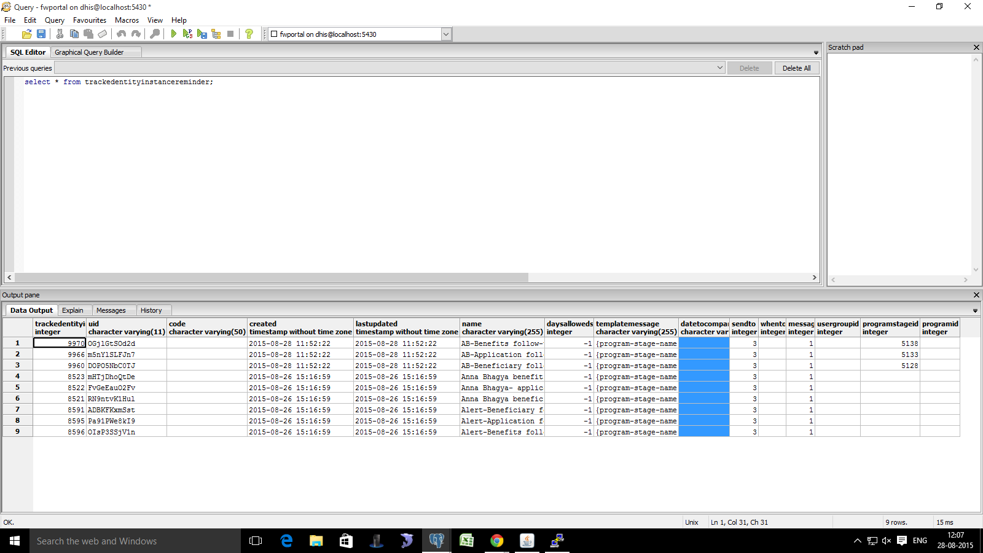Open Find and Replace with the search icon
983x553 pixels.
(155, 34)
